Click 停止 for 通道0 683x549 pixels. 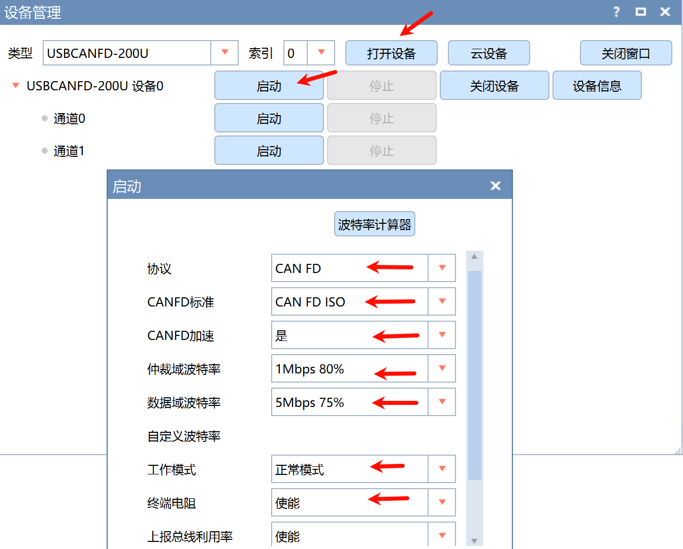[x=382, y=118]
